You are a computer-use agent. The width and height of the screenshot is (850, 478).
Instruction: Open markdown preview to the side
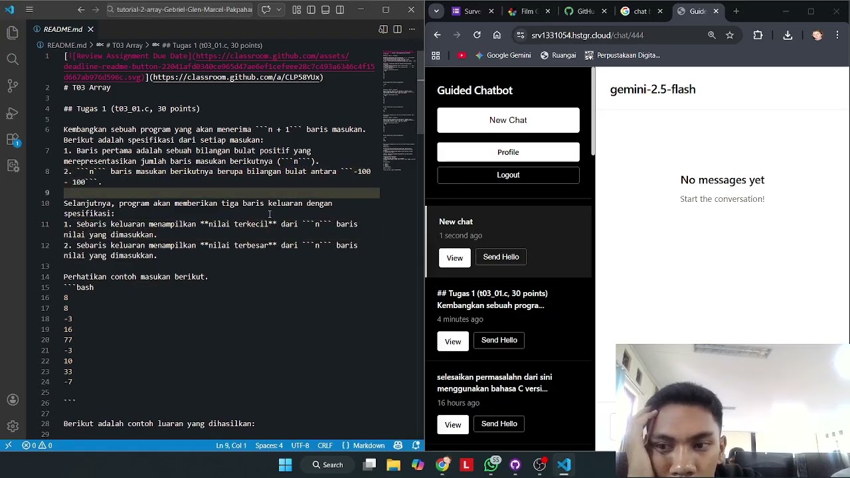click(383, 29)
